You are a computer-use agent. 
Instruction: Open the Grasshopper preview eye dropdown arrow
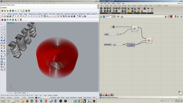click(120, 17)
